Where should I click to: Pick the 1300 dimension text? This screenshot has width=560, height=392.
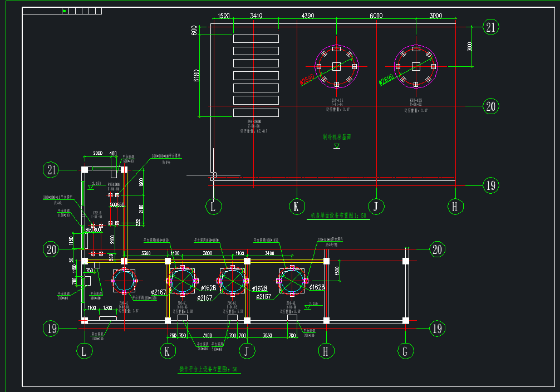(x=107, y=308)
